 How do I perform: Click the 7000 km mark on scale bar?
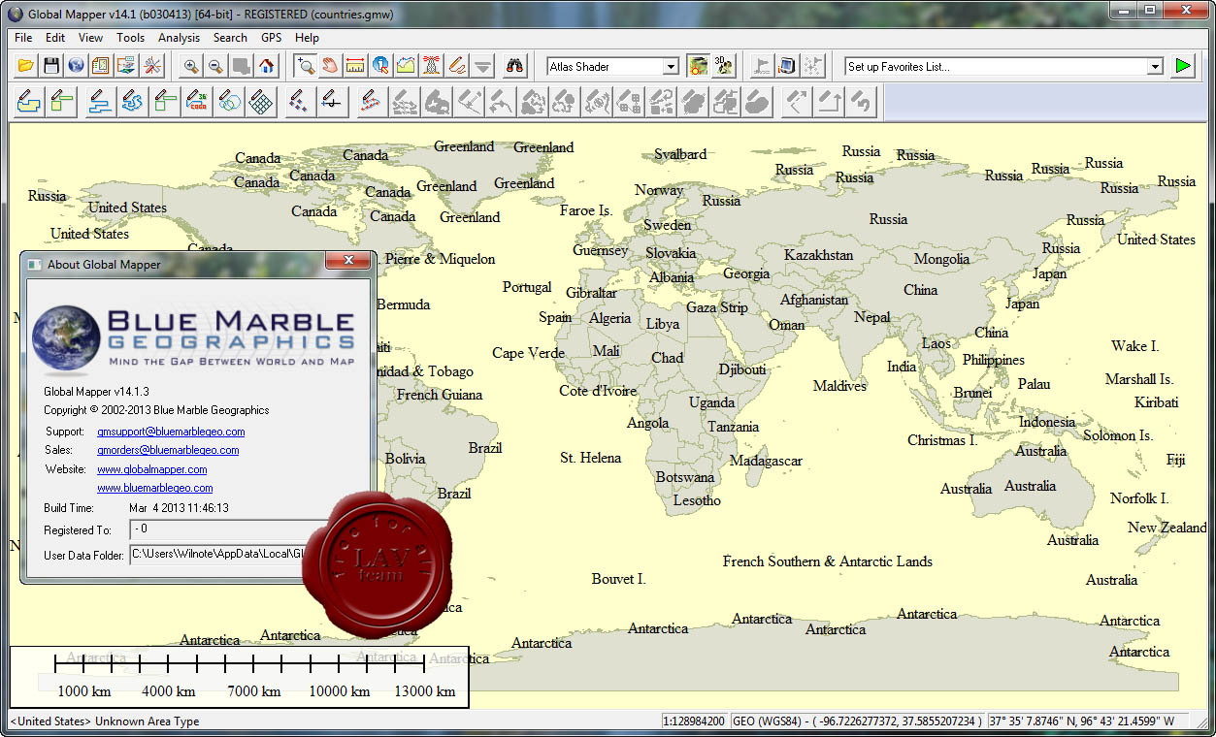(254, 691)
